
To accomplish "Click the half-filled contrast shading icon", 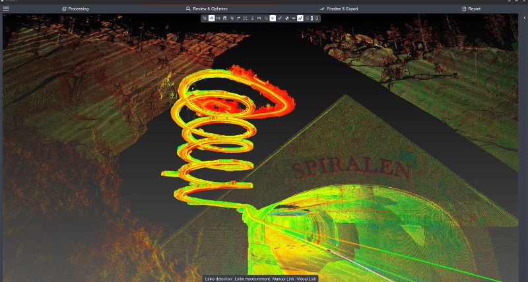I will (287, 18).
